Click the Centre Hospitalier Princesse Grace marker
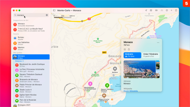The height and width of the screenshot is (107, 190). click(80, 101)
